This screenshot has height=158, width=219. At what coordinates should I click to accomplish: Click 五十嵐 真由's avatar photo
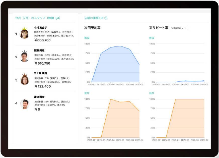[24, 80]
